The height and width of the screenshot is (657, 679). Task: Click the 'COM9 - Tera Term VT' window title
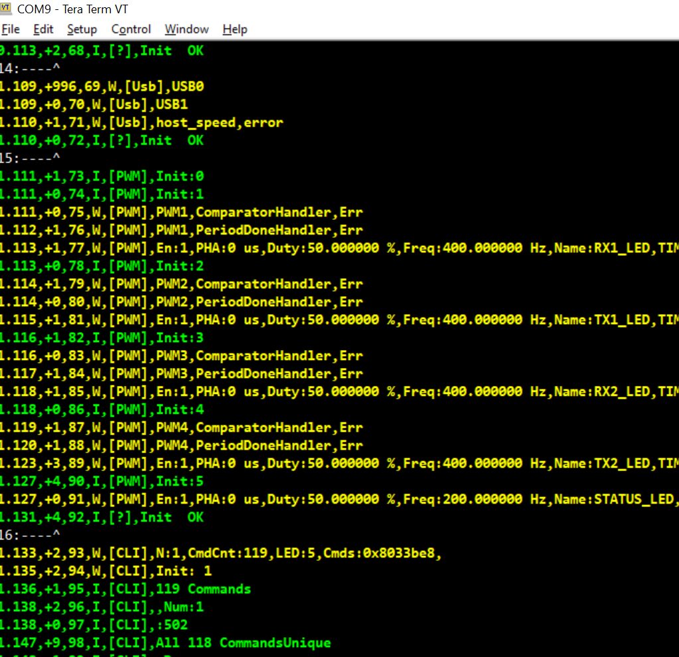(72, 9)
